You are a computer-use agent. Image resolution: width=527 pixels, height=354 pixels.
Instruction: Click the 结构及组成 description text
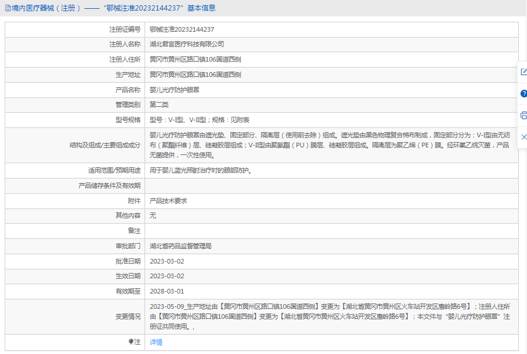333,145
